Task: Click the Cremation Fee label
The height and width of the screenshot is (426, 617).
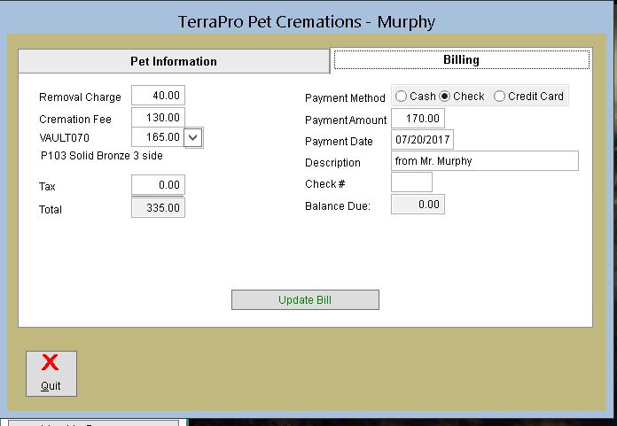Action: point(75,119)
